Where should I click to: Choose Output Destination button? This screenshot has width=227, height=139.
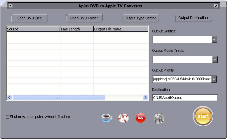pos(194,18)
